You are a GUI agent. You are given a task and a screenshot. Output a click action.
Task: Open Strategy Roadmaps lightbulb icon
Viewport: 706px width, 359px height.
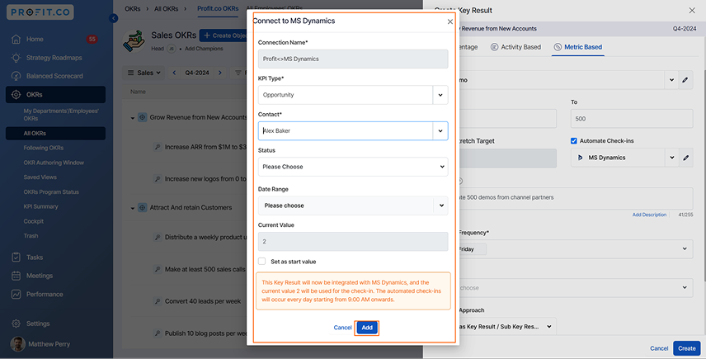pyautogui.click(x=16, y=58)
